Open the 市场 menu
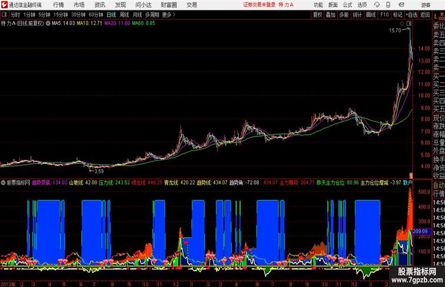This screenshot has height=287, width=445. point(79,5)
